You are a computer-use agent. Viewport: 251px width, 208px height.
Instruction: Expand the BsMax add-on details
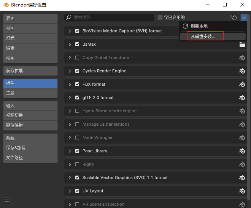tap(70, 44)
